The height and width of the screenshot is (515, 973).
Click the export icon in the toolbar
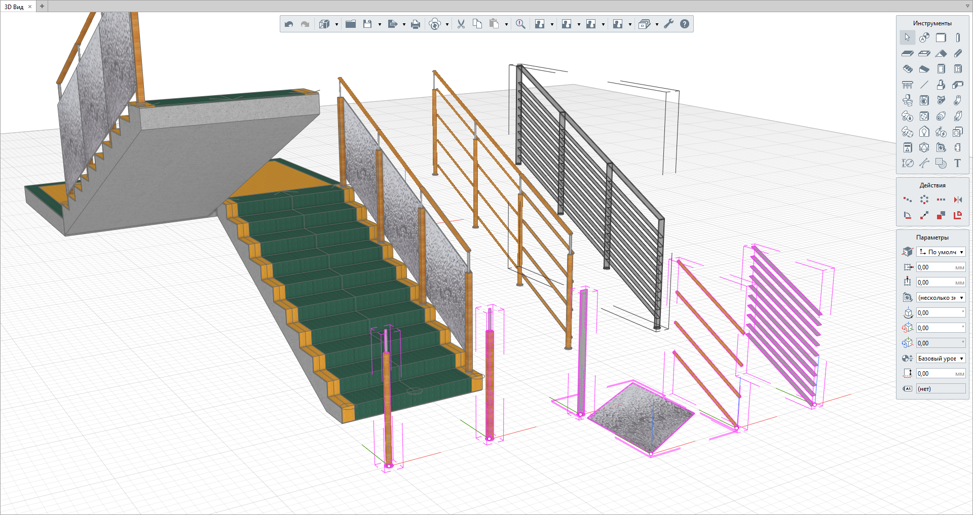[392, 24]
